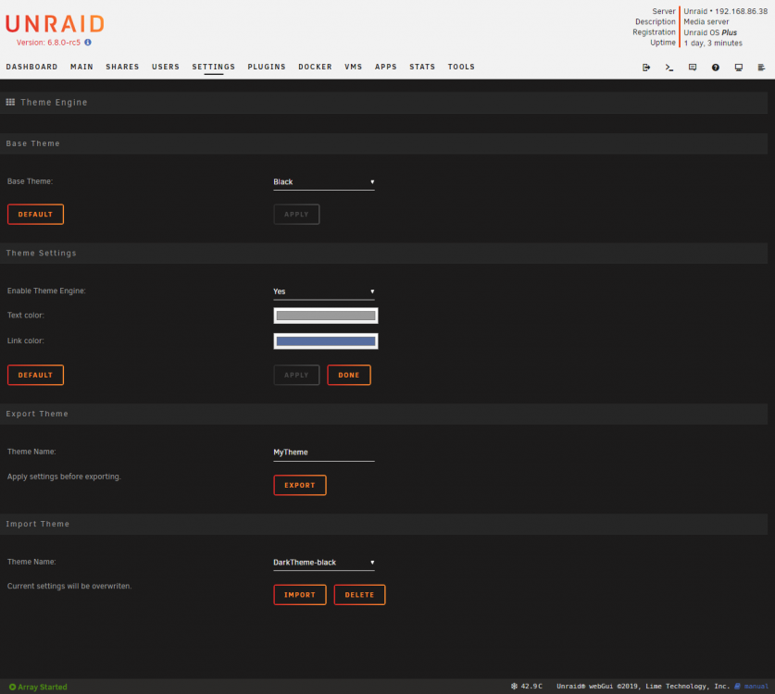
Task: Open the manual link in footer
Action: [756, 686]
